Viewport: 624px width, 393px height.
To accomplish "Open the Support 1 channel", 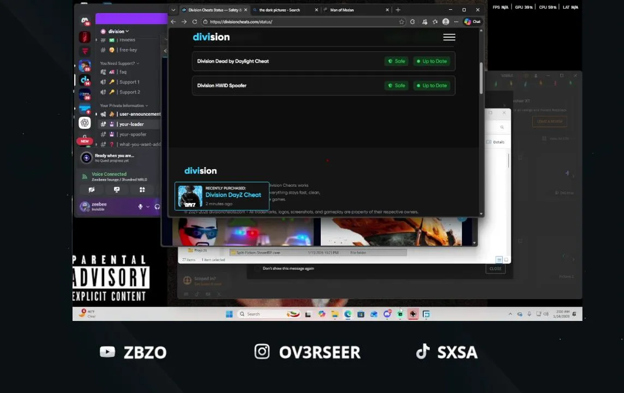I will [x=128, y=82].
